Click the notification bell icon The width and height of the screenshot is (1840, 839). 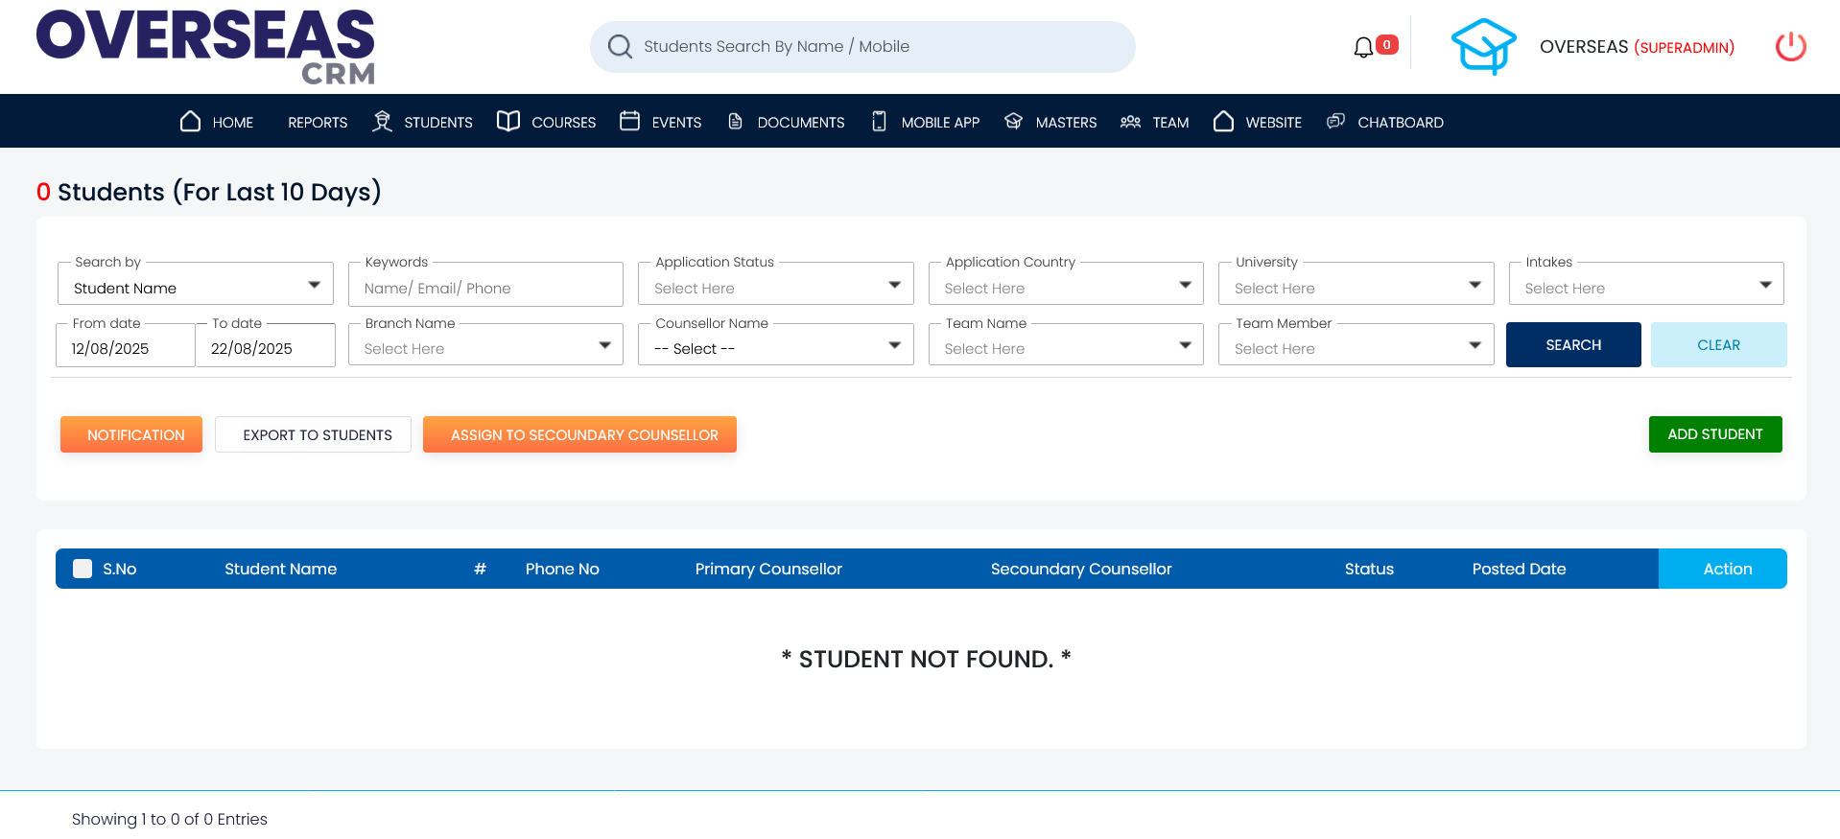tap(1363, 47)
